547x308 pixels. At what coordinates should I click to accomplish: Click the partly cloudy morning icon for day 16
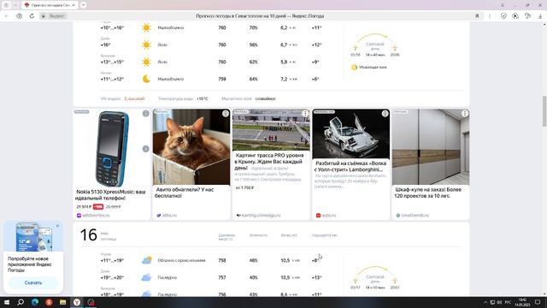coord(147,260)
